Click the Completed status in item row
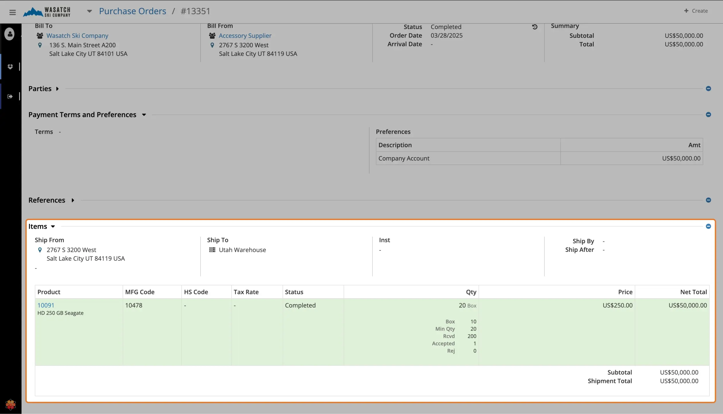Viewport: 723px width, 414px height. coord(300,305)
